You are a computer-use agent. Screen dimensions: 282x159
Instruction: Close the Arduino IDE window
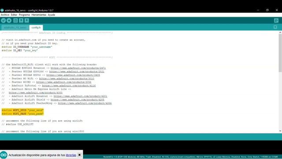click(x=277, y=10)
